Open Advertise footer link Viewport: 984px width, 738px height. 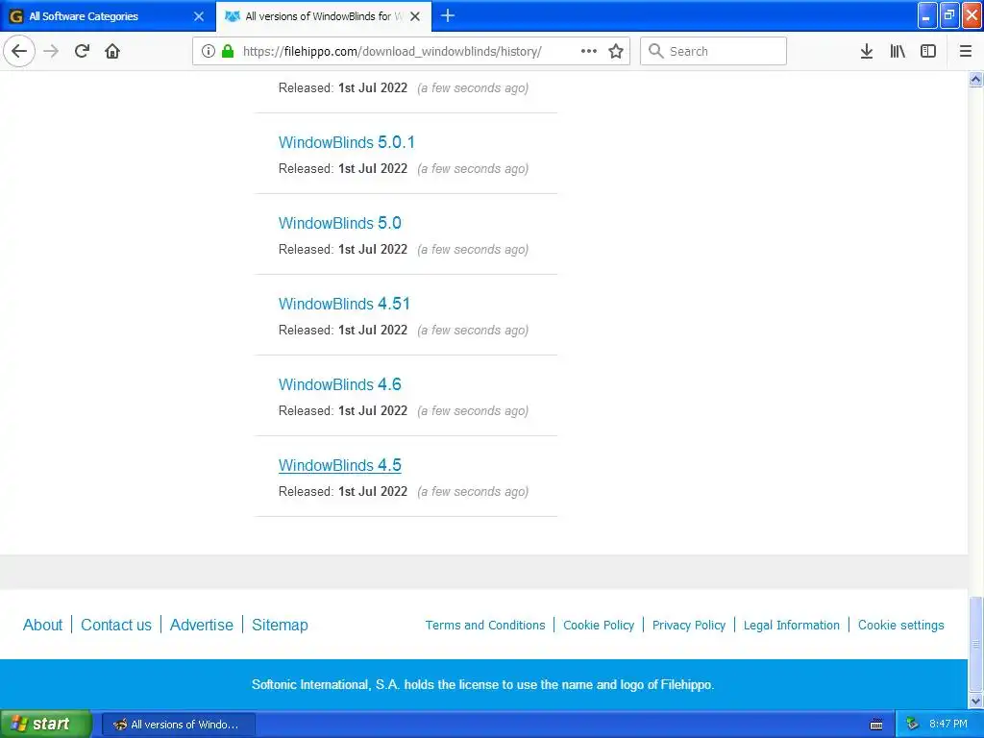tap(202, 625)
